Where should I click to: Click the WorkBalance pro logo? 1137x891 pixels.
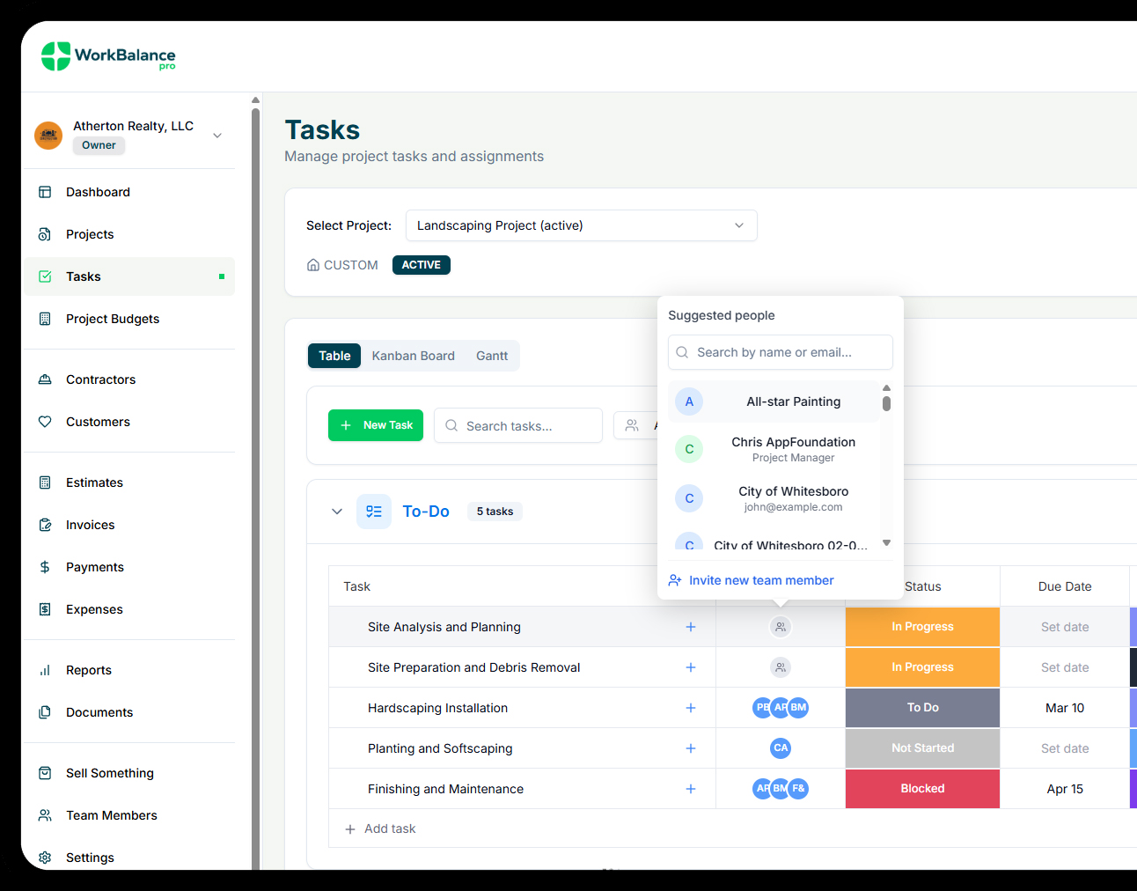[108, 56]
